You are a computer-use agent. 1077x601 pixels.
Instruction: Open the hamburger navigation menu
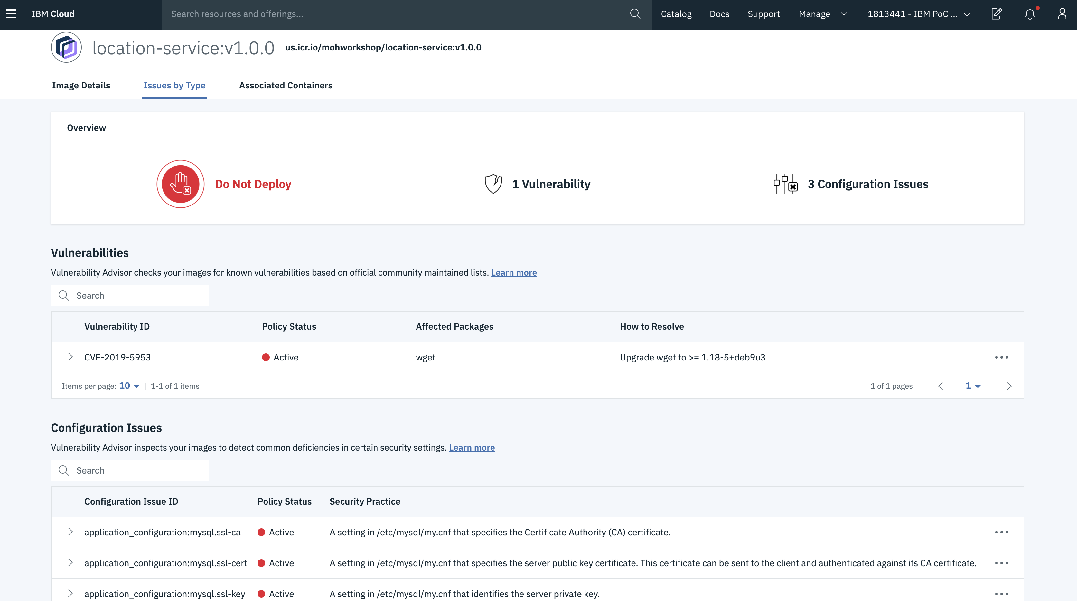11,14
